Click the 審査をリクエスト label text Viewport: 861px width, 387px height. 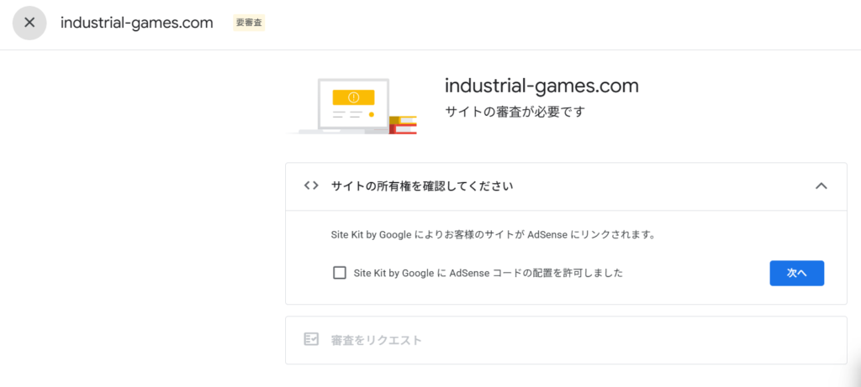[376, 340]
